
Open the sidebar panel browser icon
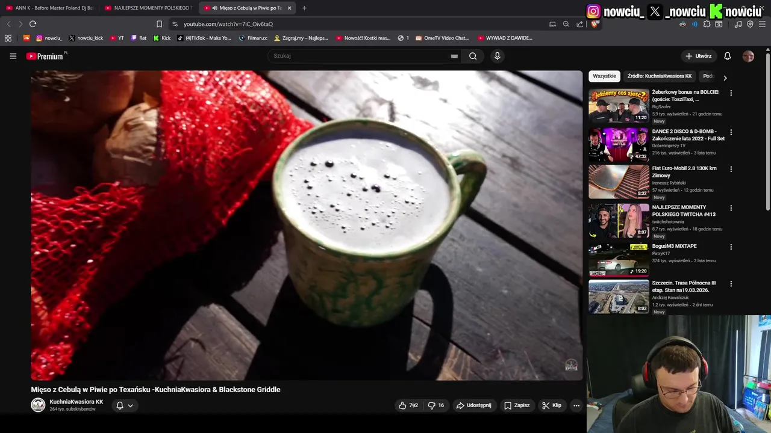tap(719, 24)
